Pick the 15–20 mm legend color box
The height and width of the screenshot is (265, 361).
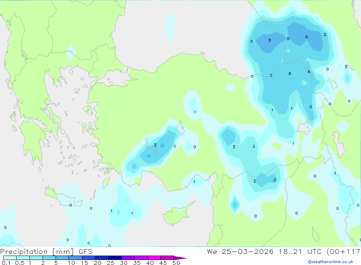(x=89, y=258)
